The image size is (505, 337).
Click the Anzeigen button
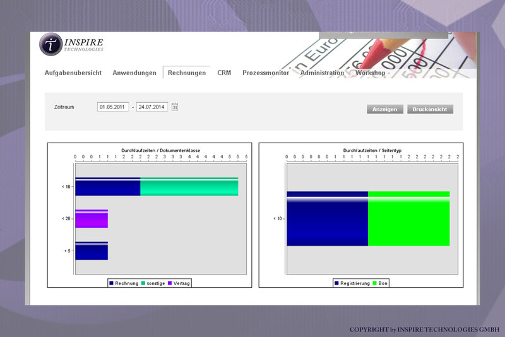tap(385, 109)
